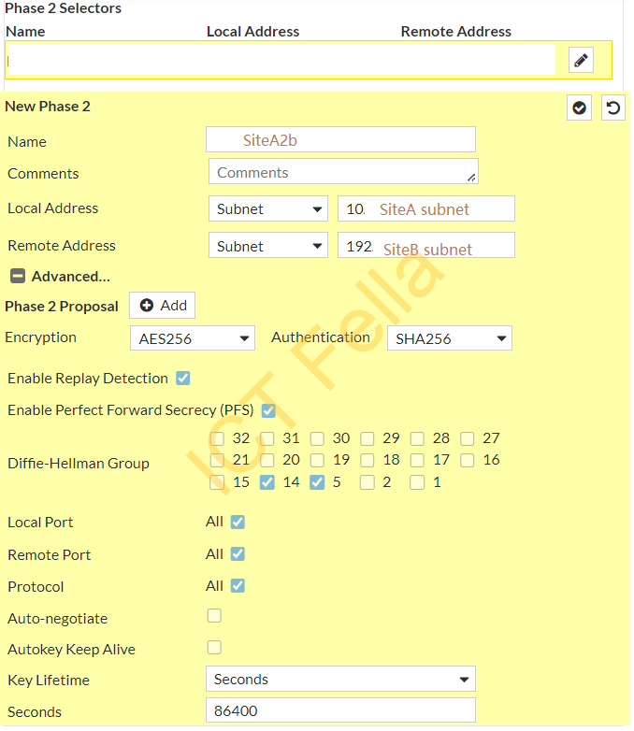Click into the Name field SiteA2b
Screen dimensions: 634x731
coord(340,139)
